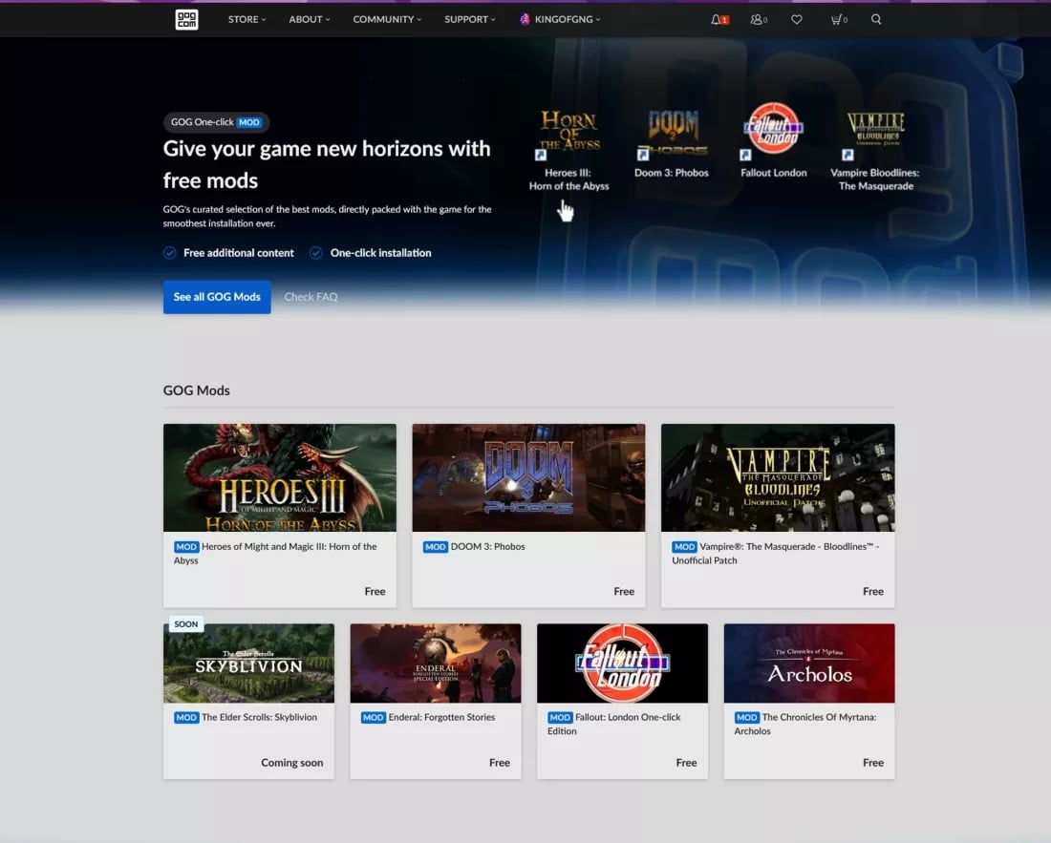
Task: Click 'Give your game new horizons' headline
Action: click(x=327, y=165)
